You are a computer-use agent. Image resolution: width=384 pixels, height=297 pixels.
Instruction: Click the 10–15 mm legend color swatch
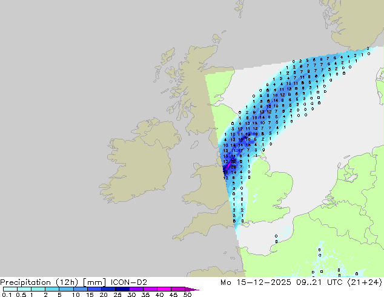(x=80, y=289)
